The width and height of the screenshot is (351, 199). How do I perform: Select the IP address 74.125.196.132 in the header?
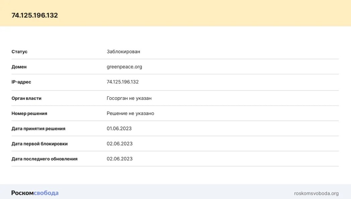pyautogui.click(x=35, y=15)
